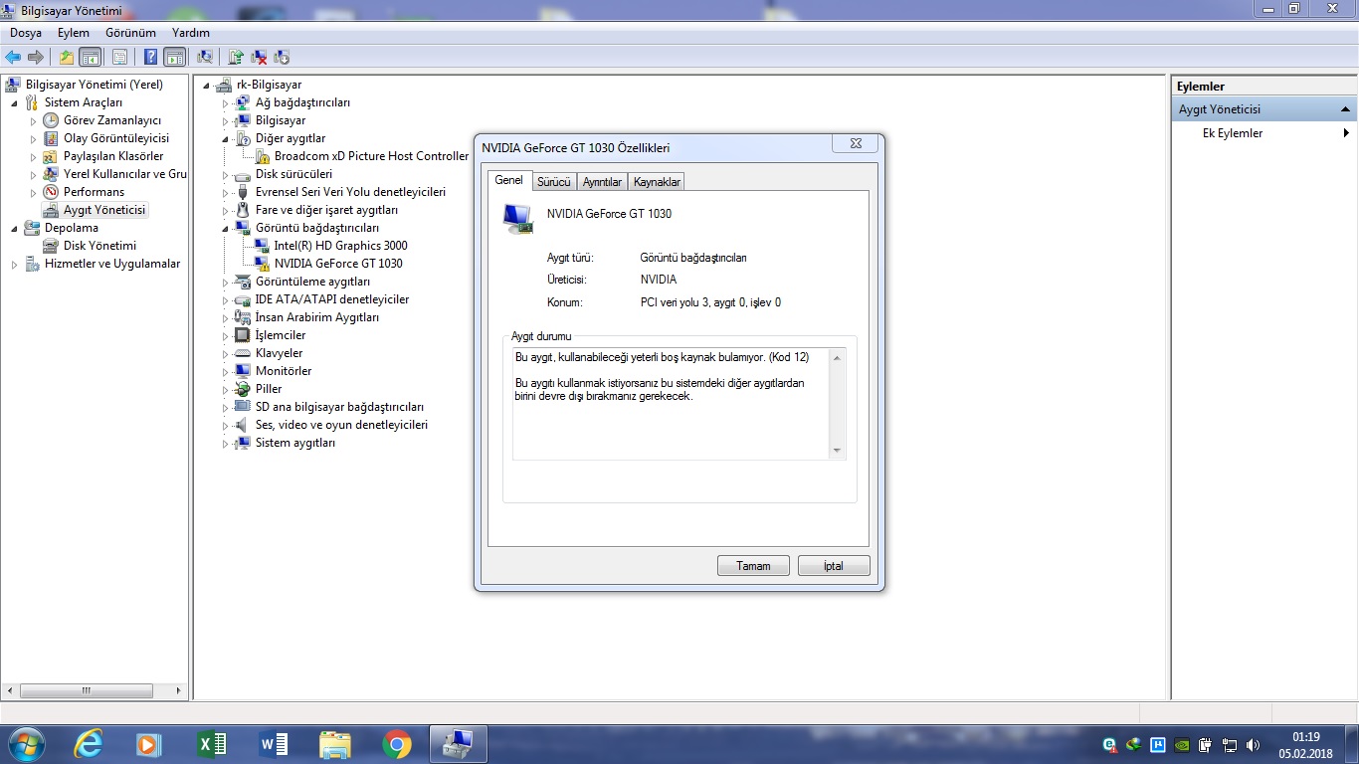1359x764 pixels.
Task: Expand the Monitörler node
Action: pos(226,371)
